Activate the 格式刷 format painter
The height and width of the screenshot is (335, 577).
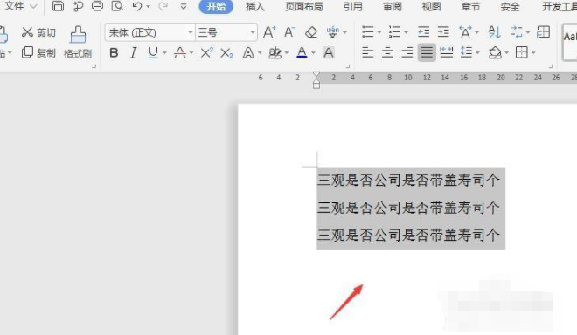pyautogui.click(x=78, y=42)
